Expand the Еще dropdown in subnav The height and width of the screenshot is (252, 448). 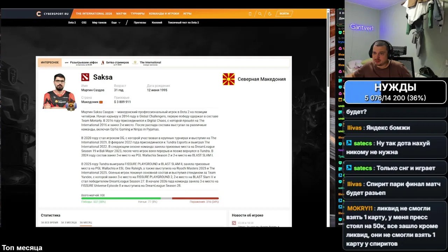click(x=116, y=22)
